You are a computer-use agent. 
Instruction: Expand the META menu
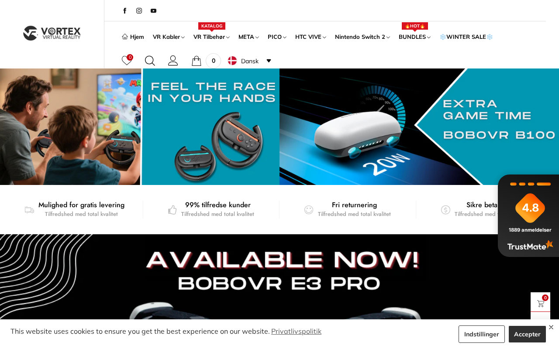pyautogui.click(x=248, y=37)
